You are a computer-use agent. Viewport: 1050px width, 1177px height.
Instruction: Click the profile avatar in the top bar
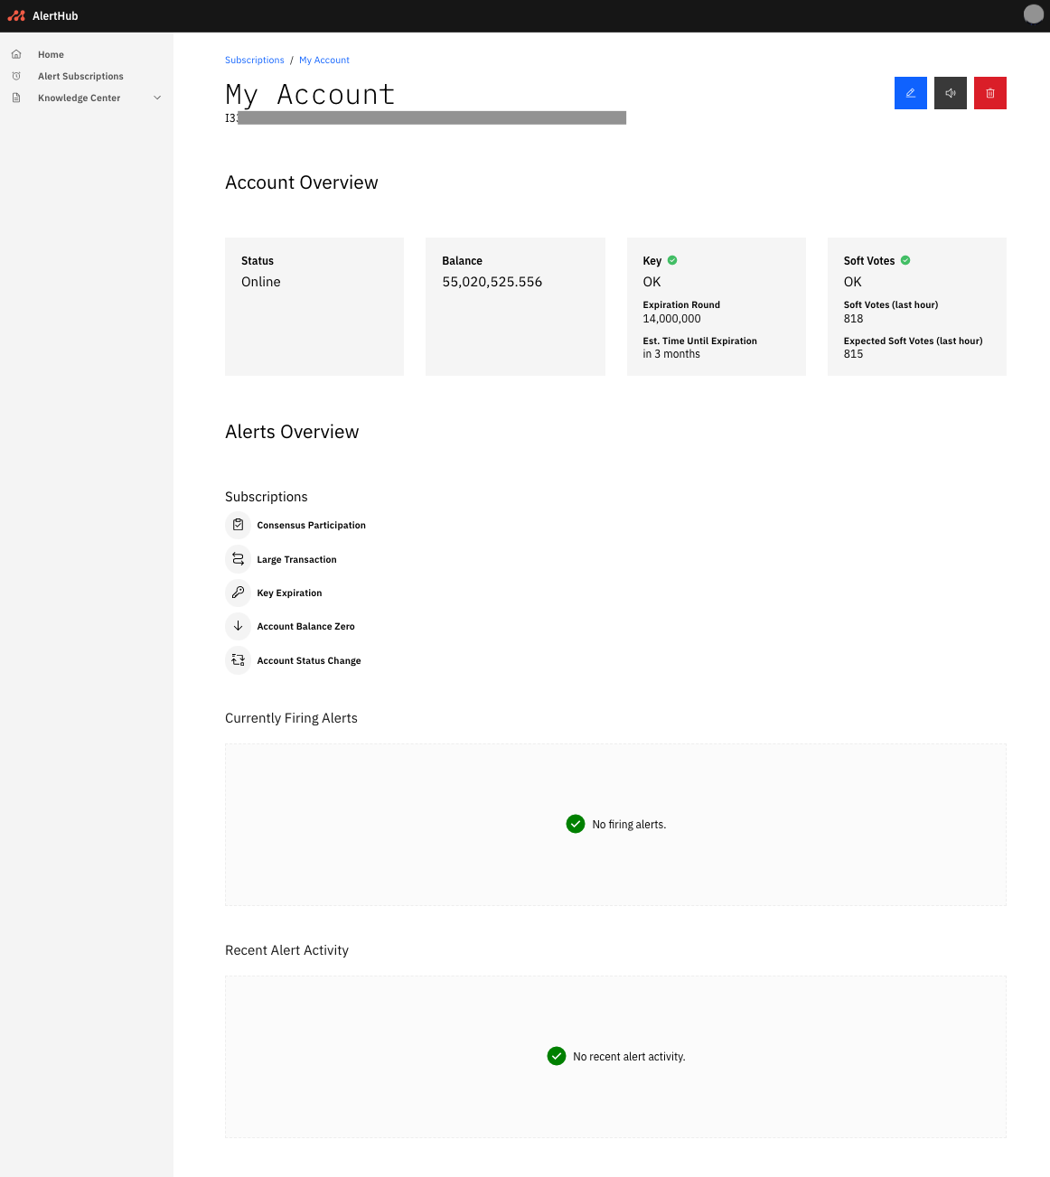click(x=1033, y=14)
